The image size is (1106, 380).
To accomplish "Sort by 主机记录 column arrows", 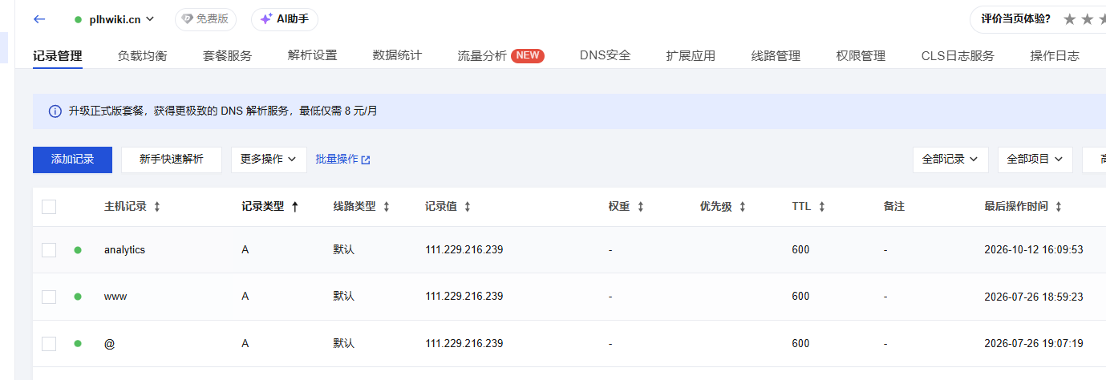I will coord(156,207).
